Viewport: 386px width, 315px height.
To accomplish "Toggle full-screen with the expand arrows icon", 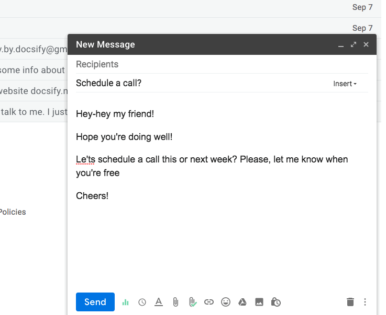I will [354, 45].
